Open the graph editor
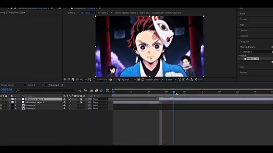The height and width of the screenshot is (153, 273). [x=107, y=91]
